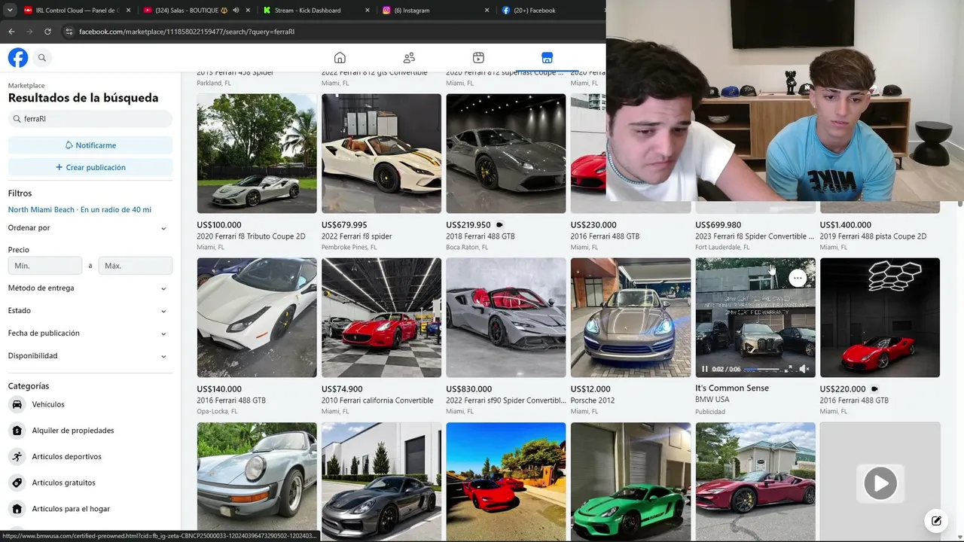This screenshot has height=542, width=964.
Task: Click the BMW ad video progress bar
Action: tap(762, 370)
